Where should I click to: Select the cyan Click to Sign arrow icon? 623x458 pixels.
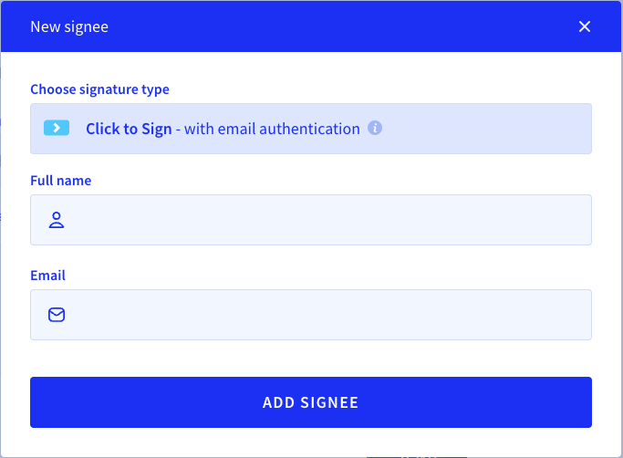tap(57, 128)
